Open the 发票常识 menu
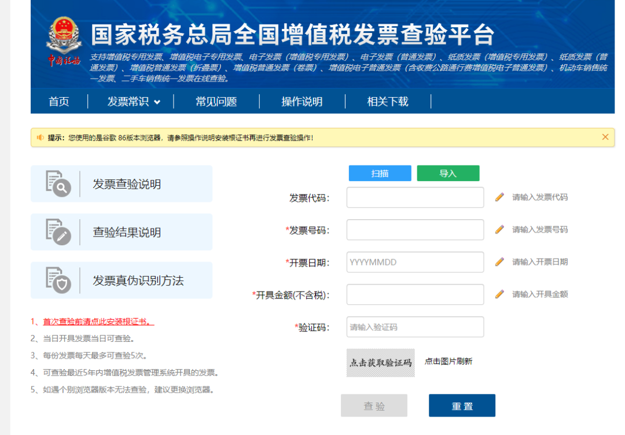Image resolution: width=625 pixels, height=435 pixels. [x=128, y=102]
